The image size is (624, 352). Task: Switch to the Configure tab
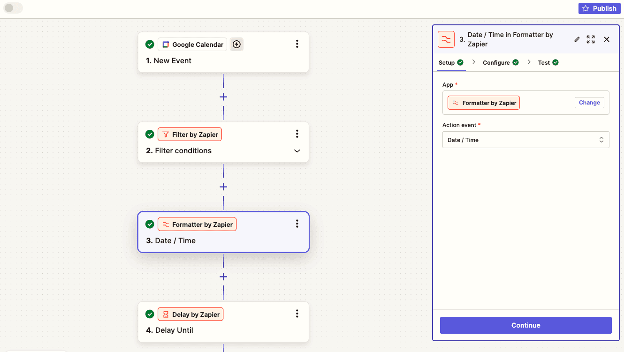pyautogui.click(x=501, y=63)
